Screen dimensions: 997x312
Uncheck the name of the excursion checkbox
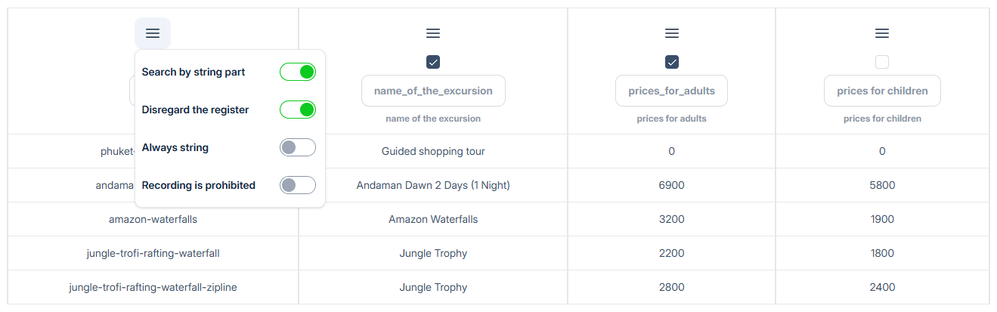pos(433,62)
